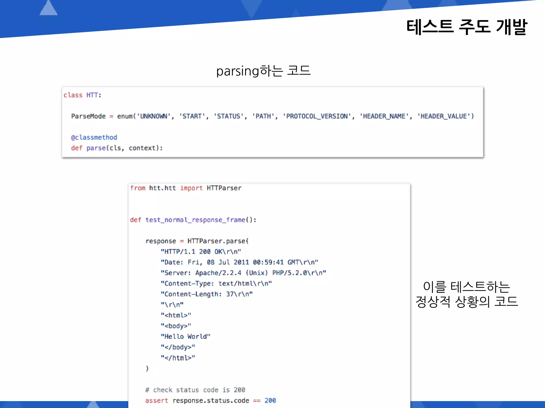Click 'response = HTTParser.parse(' line

197,241
